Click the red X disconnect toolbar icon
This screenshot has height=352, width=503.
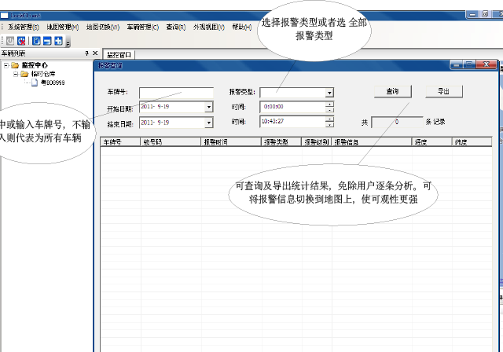tap(21, 41)
